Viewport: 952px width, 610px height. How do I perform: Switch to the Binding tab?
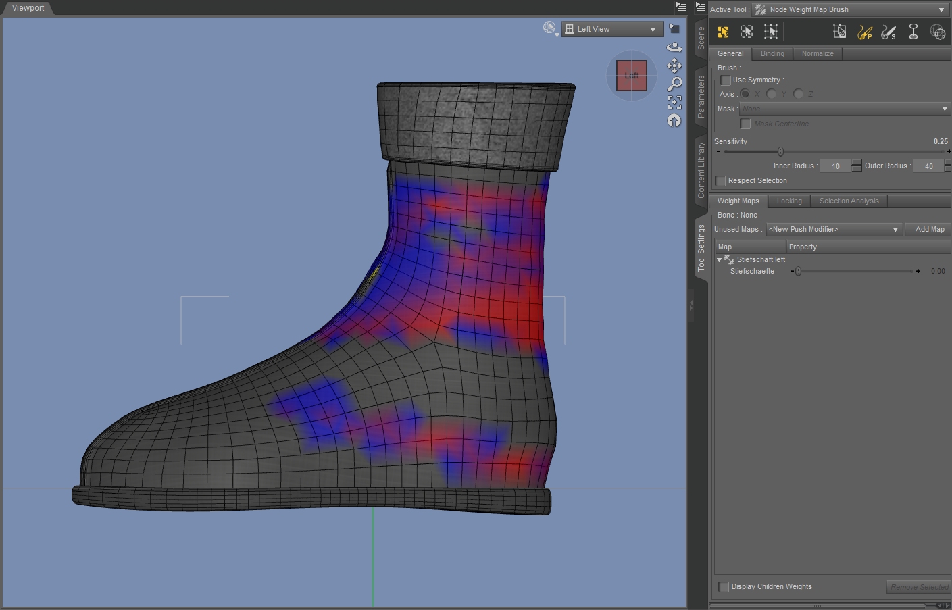tap(772, 54)
